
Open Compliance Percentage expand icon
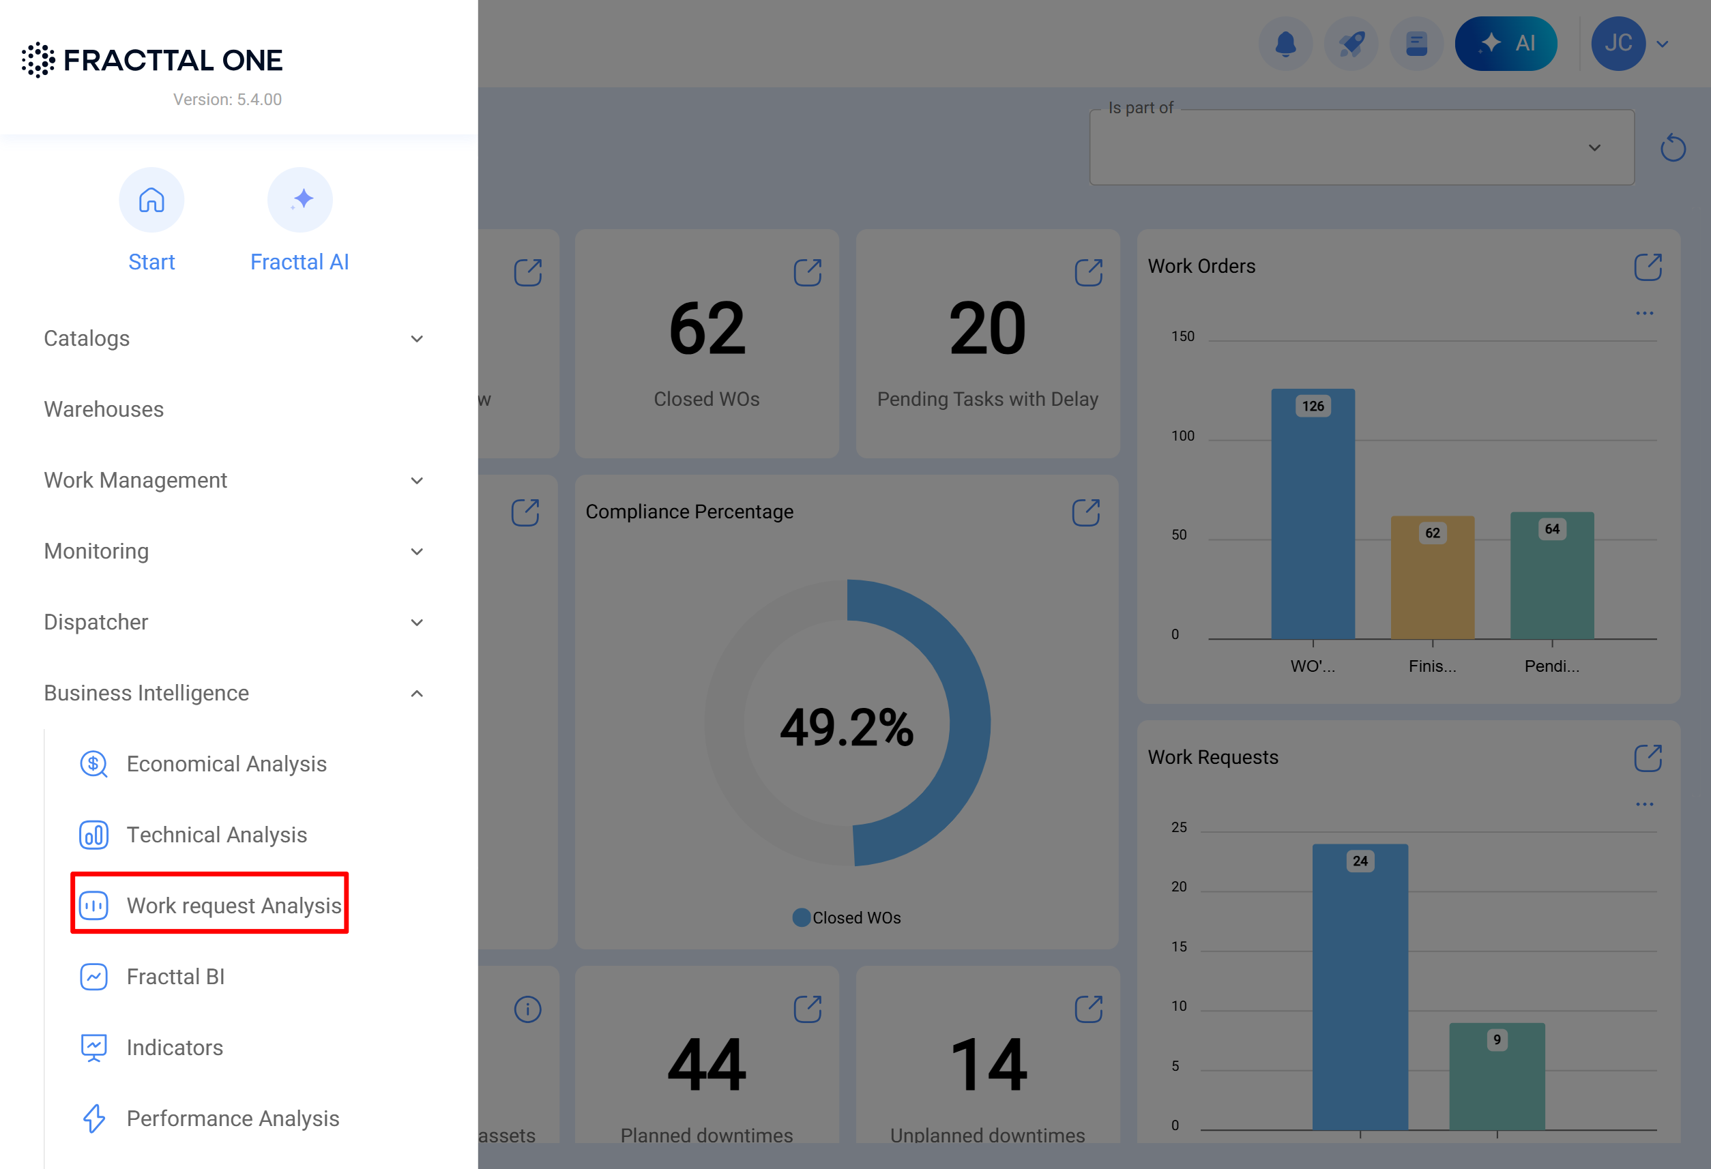(1085, 512)
